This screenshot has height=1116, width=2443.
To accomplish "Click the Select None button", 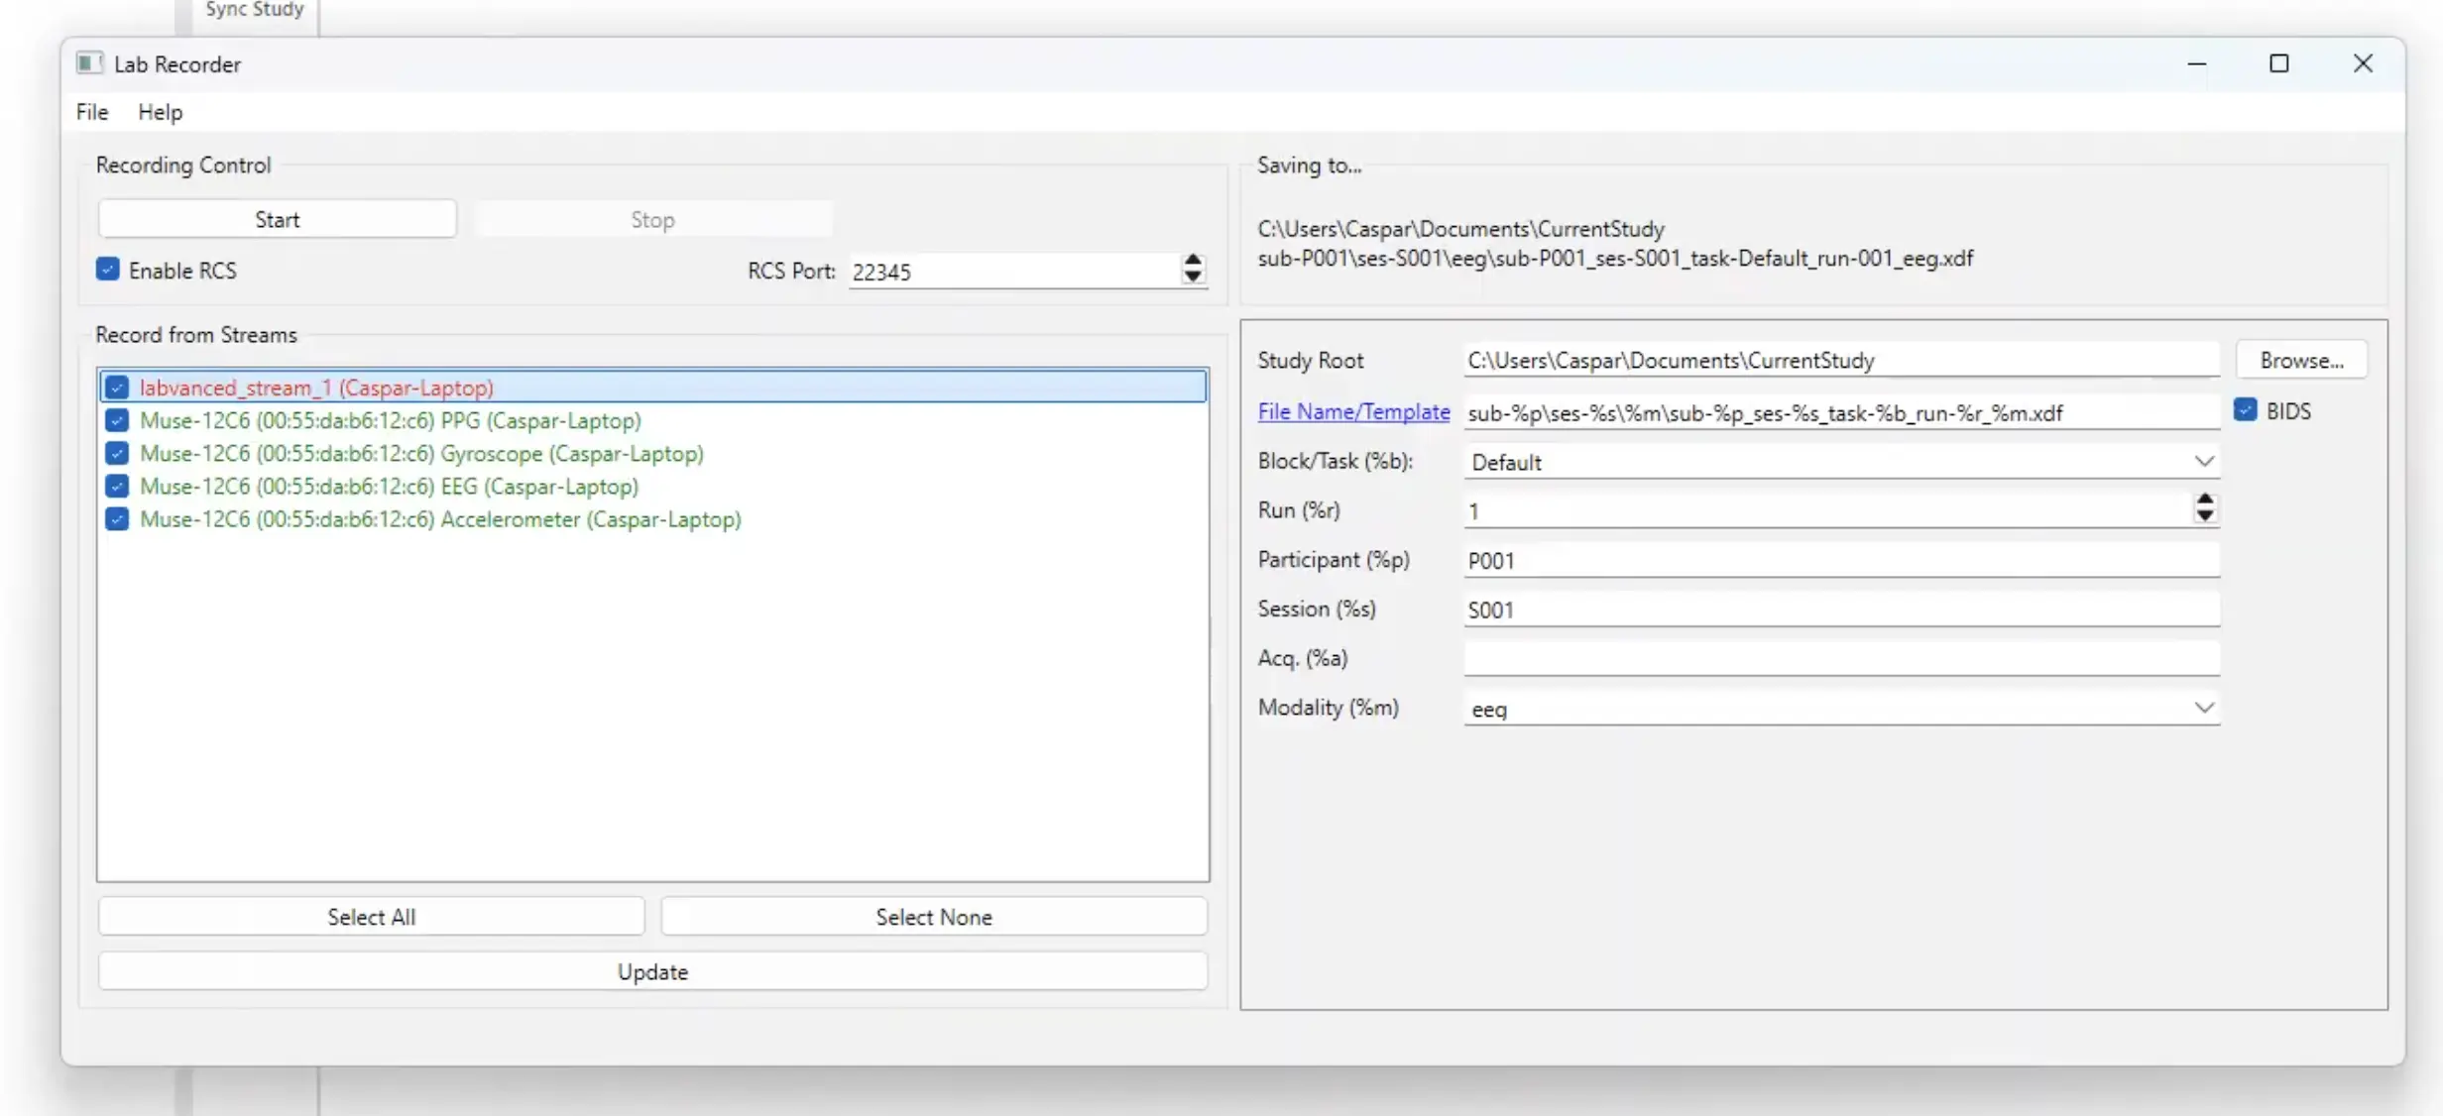I will pos(934,917).
